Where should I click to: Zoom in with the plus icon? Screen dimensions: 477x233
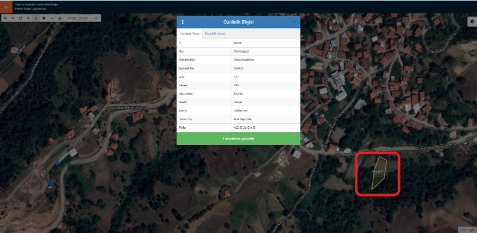coord(5,18)
